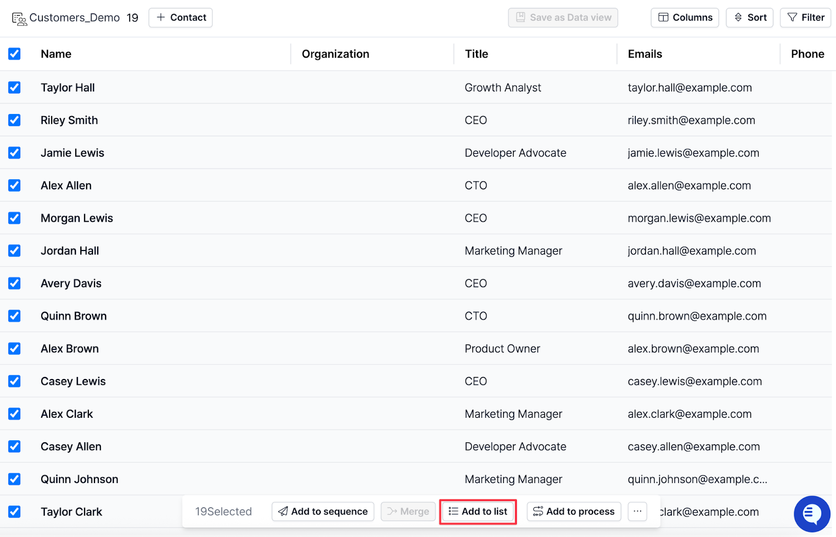836x537 pixels.
Task: Click the Contact button to add a contact
Action: coord(180,17)
